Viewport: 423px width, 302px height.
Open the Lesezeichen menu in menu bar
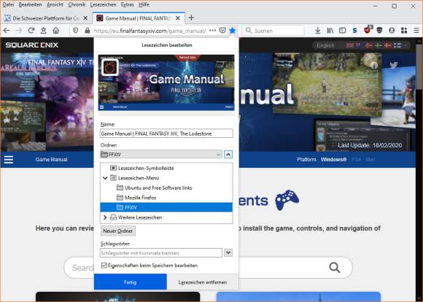coord(103,4)
